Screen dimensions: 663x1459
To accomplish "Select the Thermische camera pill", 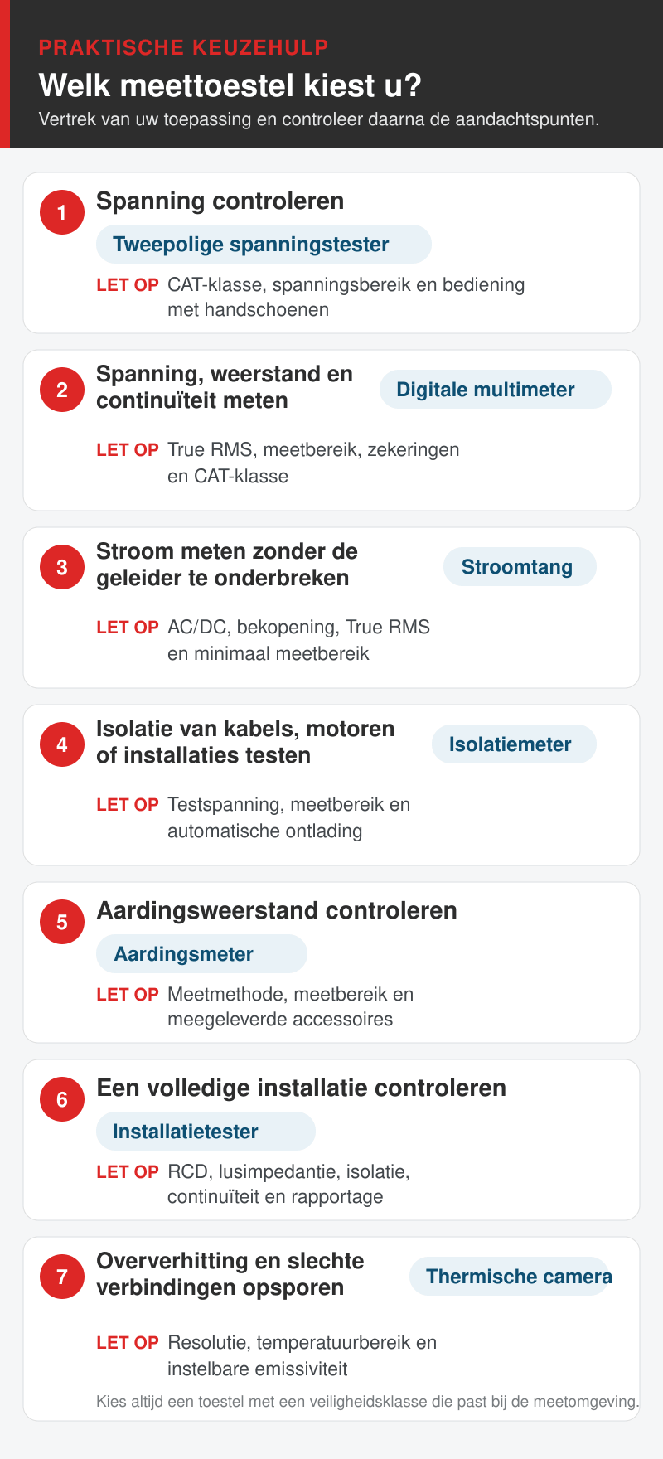I will coord(511,1277).
